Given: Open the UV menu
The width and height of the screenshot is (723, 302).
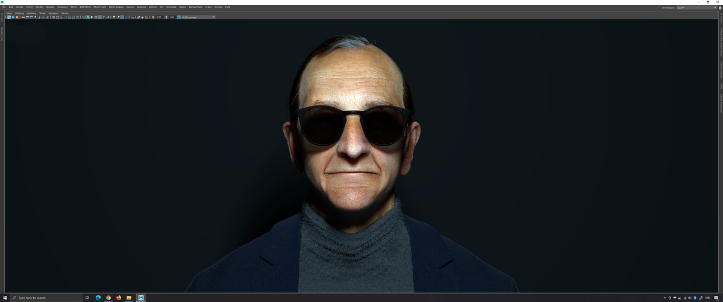Looking at the screenshot, I should [x=161, y=7].
